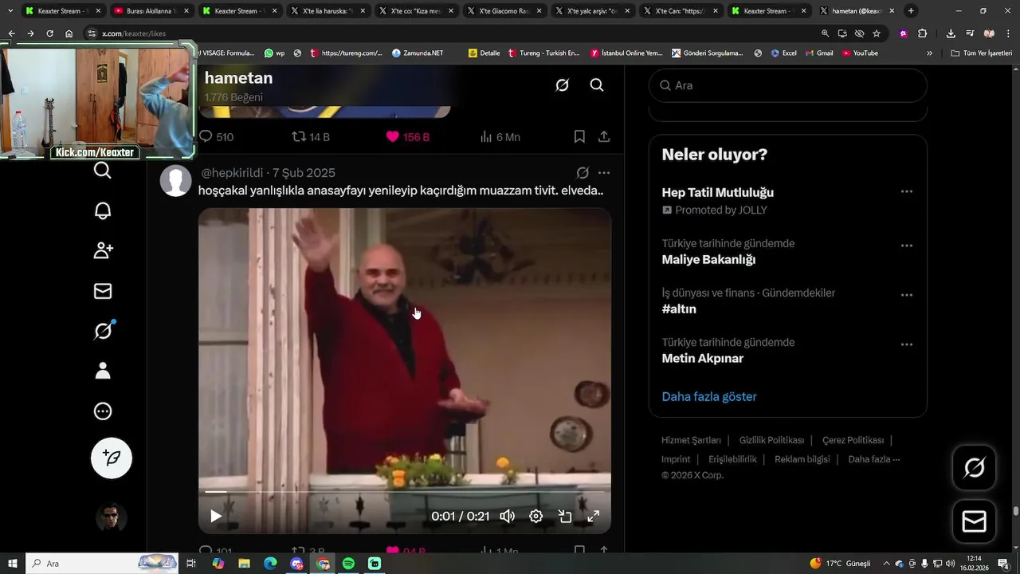
Task: Explain @hepkirildi post with Grok icon
Action: point(583,173)
